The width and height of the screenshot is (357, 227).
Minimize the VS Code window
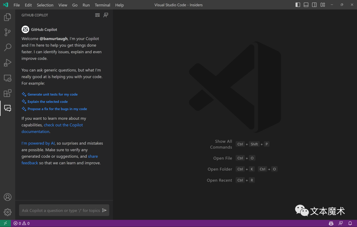(332, 5)
